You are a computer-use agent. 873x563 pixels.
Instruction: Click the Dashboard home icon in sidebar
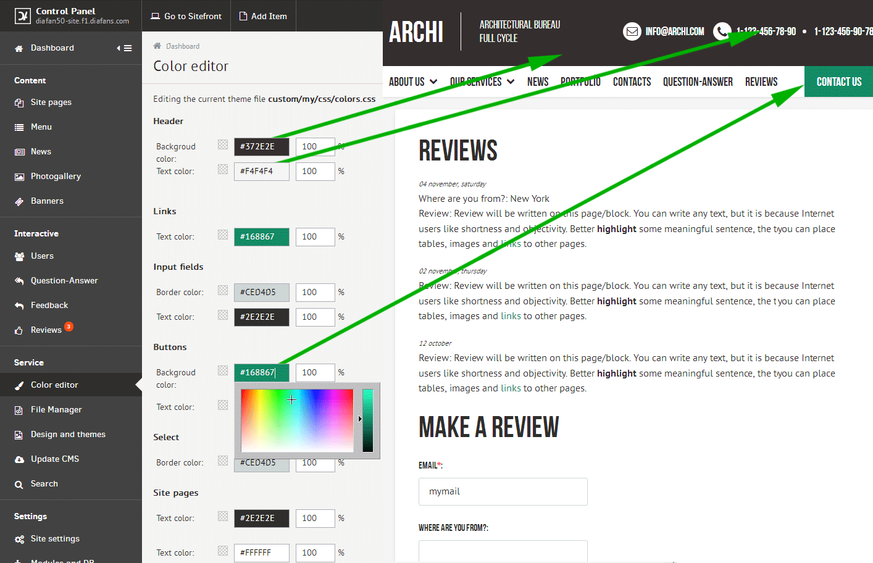pyautogui.click(x=19, y=48)
